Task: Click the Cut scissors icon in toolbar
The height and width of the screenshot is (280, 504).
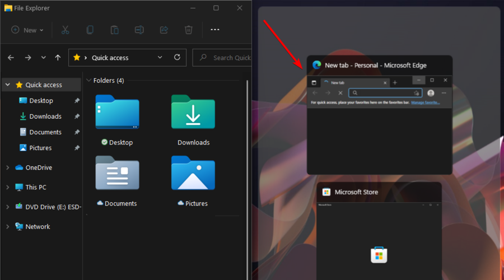Action: click(66, 30)
